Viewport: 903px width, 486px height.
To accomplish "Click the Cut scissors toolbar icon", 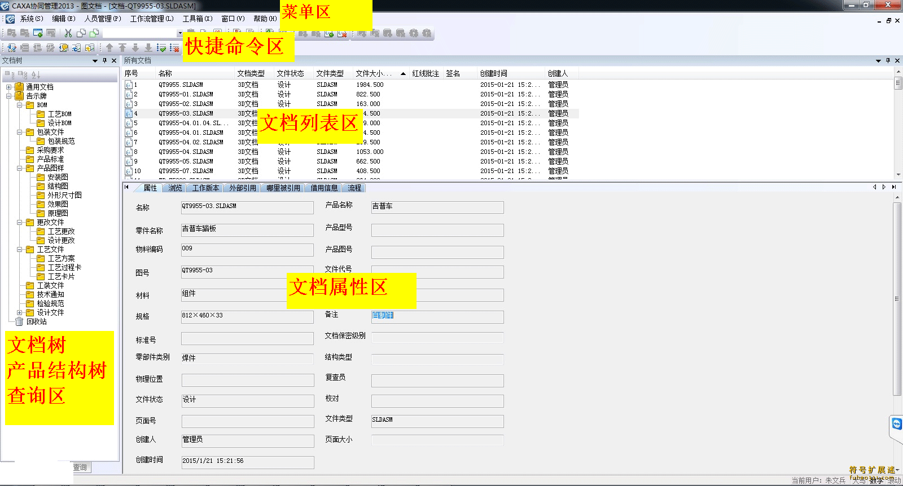I will [68, 33].
